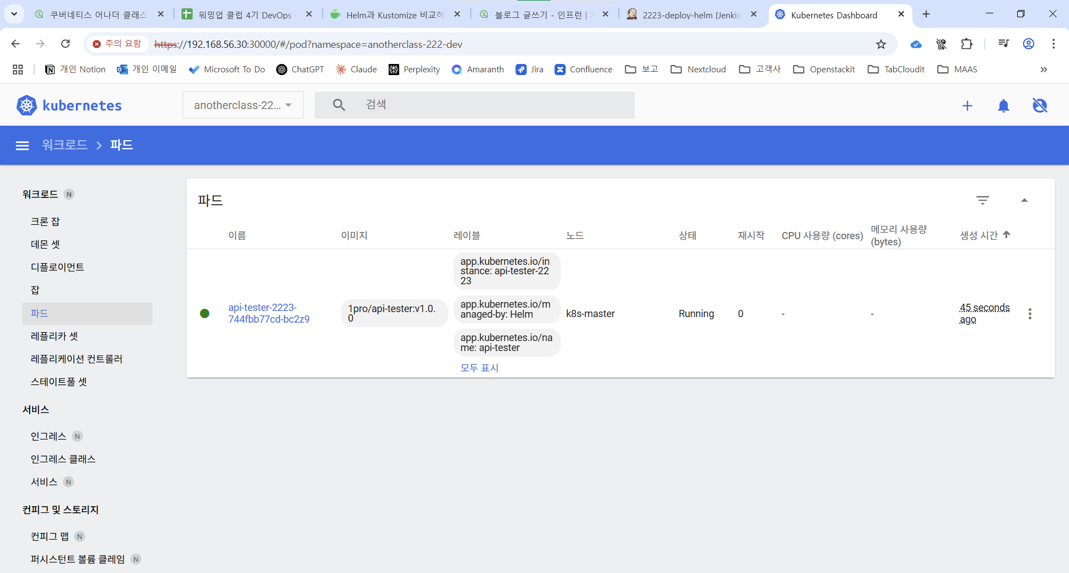This screenshot has height=573, width=1069.
Task: Show more bookmarks with chevron
Action: pyautogui.click(x=1044, y=70)
